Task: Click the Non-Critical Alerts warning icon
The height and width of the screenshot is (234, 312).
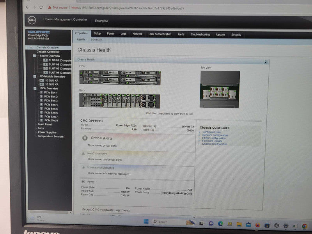Action: click(83, 153)
